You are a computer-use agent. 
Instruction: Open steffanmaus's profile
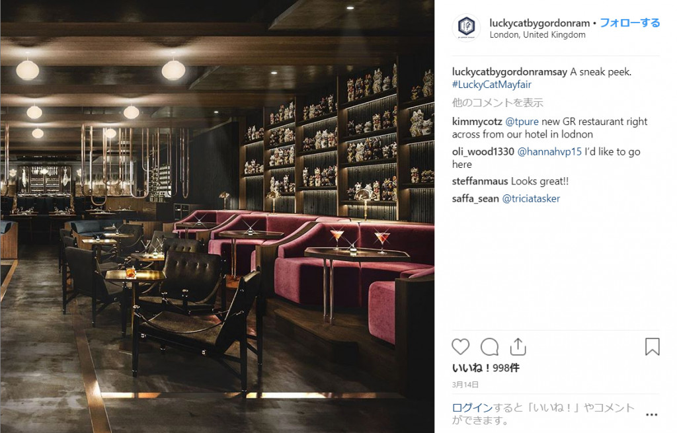point(480,181)
